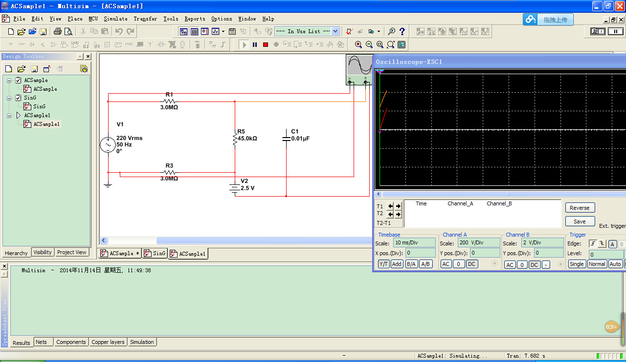Open the Grapher dropdown arrow
The height and width of the screenshot is (362, 626).
[223, 31]
